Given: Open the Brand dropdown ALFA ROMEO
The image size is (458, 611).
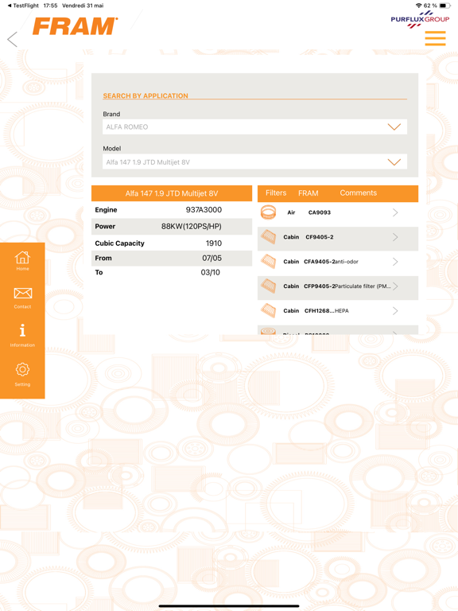Looking at the screenshot, I should point(254,127).
